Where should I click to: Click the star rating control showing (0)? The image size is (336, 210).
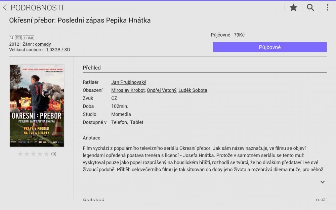click(x=34, y=154)
